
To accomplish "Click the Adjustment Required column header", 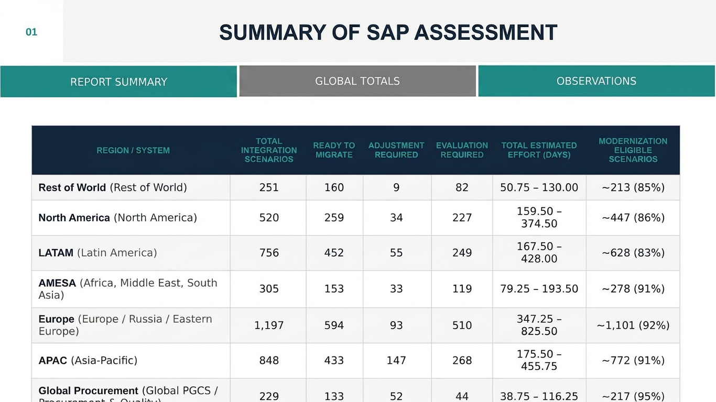I will coord(396,150).
